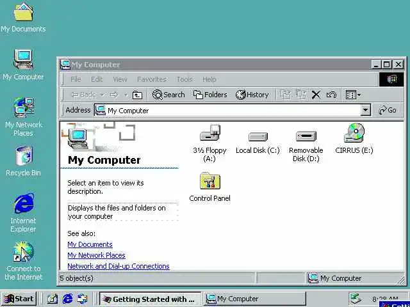Toggle the Folders pane button
410x307 pixels.
(x=210, y=95)
